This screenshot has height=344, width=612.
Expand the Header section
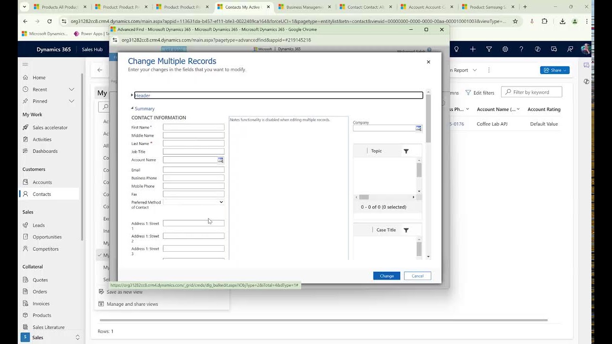(x=132, y=96)
